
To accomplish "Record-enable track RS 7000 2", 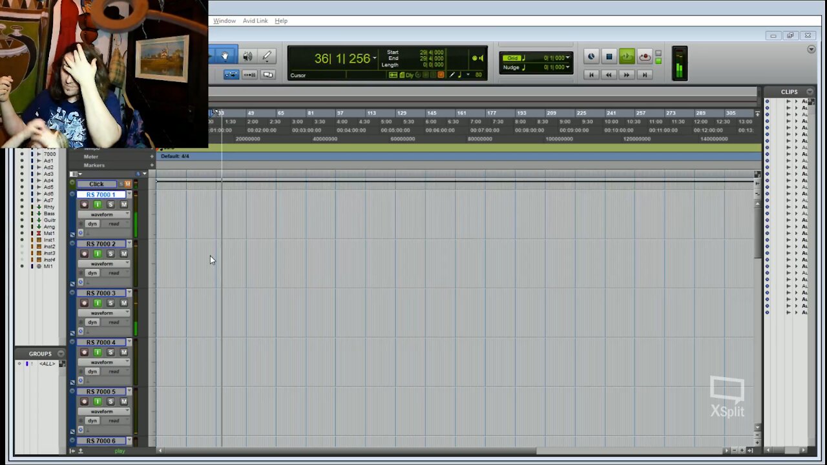I will [x=84, y=254].
